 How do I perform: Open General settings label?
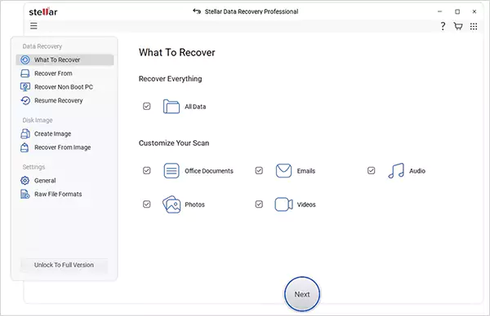click(x=45, y=181)
